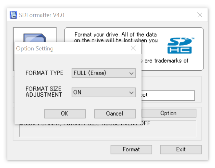The height and width of the screenshot is (168, 215).
Task: Cancel the Option Setting dialog
Action: pos(115,113)
